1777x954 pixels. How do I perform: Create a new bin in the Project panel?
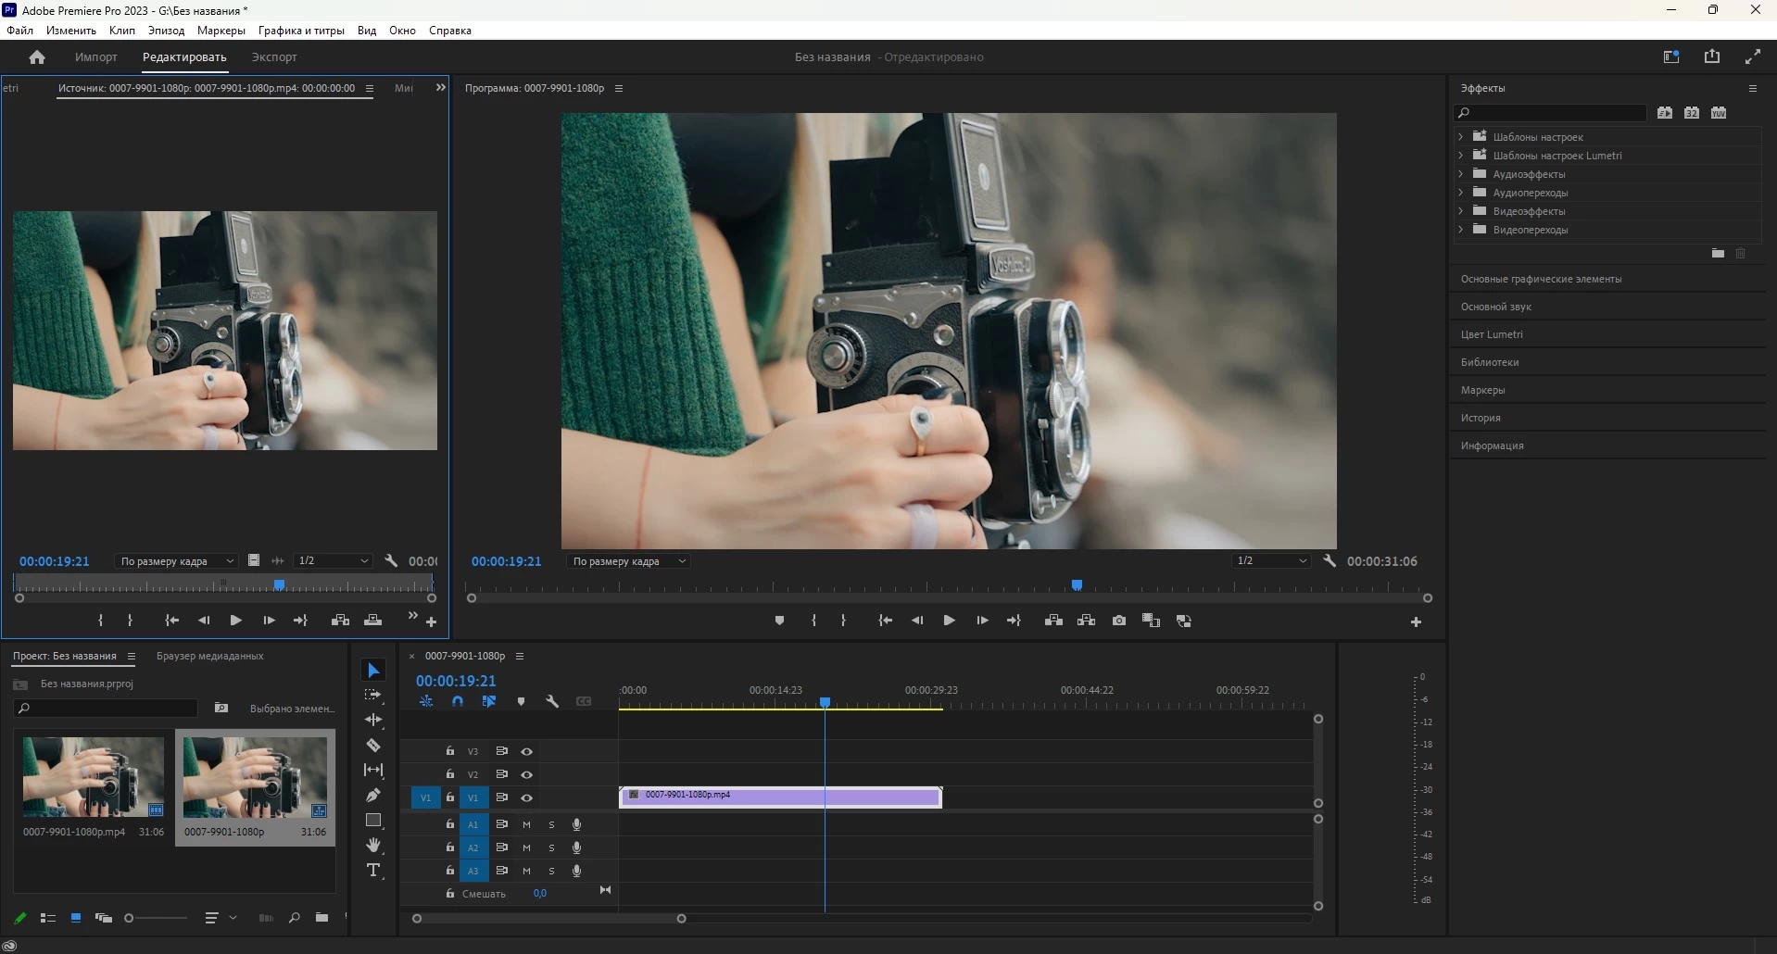(x=321, y=918)
